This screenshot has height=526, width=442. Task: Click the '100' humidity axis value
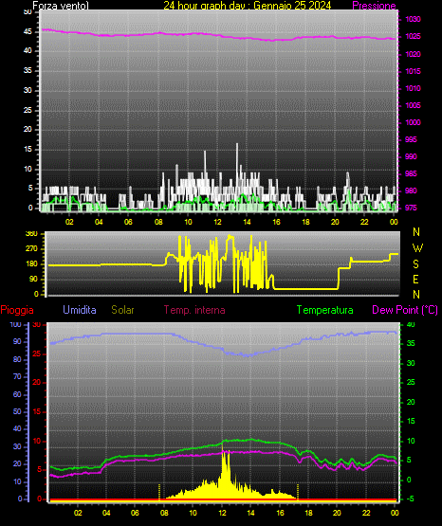point(15,324)
